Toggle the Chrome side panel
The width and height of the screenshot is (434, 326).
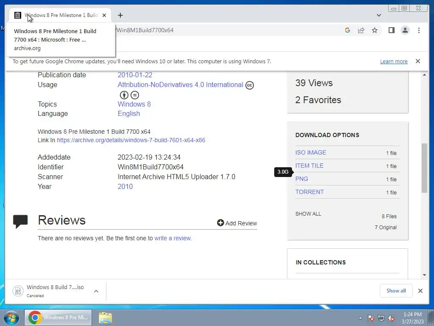coord(391,30)
